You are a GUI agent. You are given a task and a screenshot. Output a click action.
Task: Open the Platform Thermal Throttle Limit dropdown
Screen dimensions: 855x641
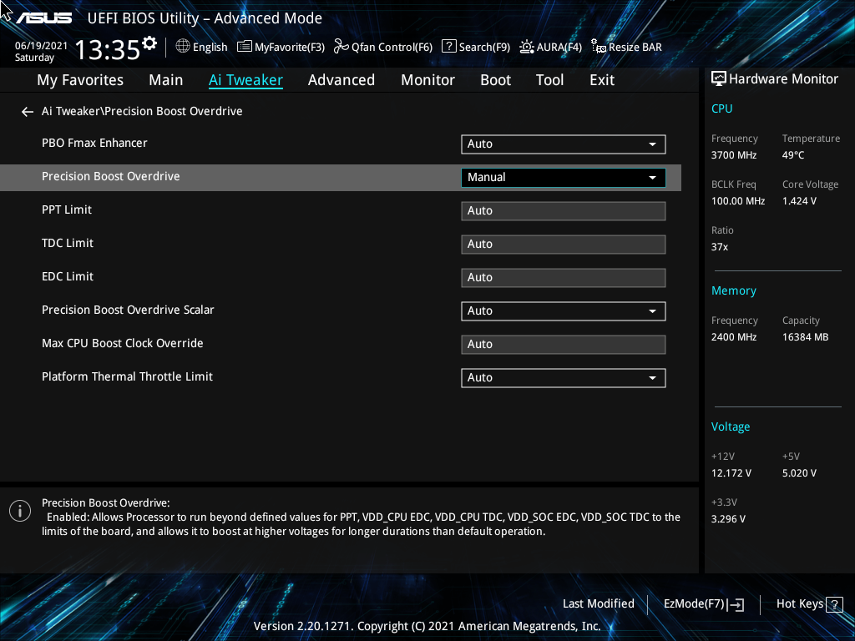[x=563, y=377]
